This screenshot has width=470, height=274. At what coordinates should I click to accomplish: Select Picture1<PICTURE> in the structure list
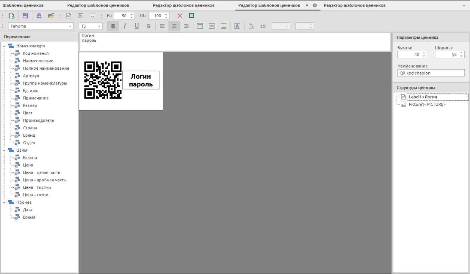click(427, 105)
